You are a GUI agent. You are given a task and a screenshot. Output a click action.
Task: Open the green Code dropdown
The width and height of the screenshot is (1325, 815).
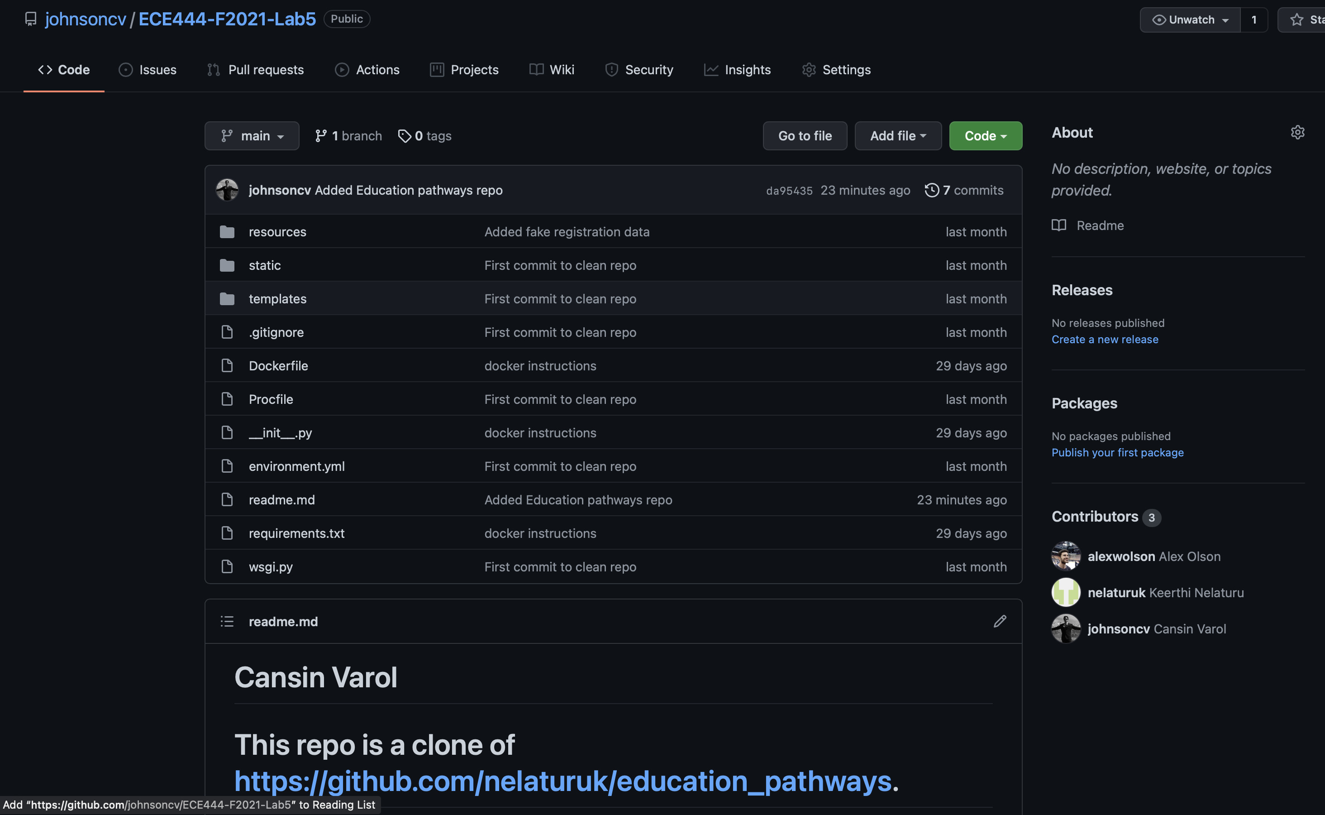(x=985, y=136)
